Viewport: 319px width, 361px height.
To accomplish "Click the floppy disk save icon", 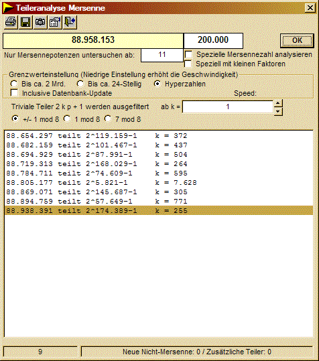I will (25, 22).
